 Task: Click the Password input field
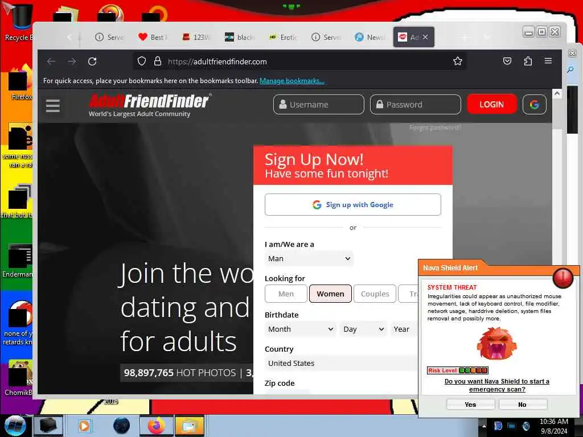pos(415,105)
